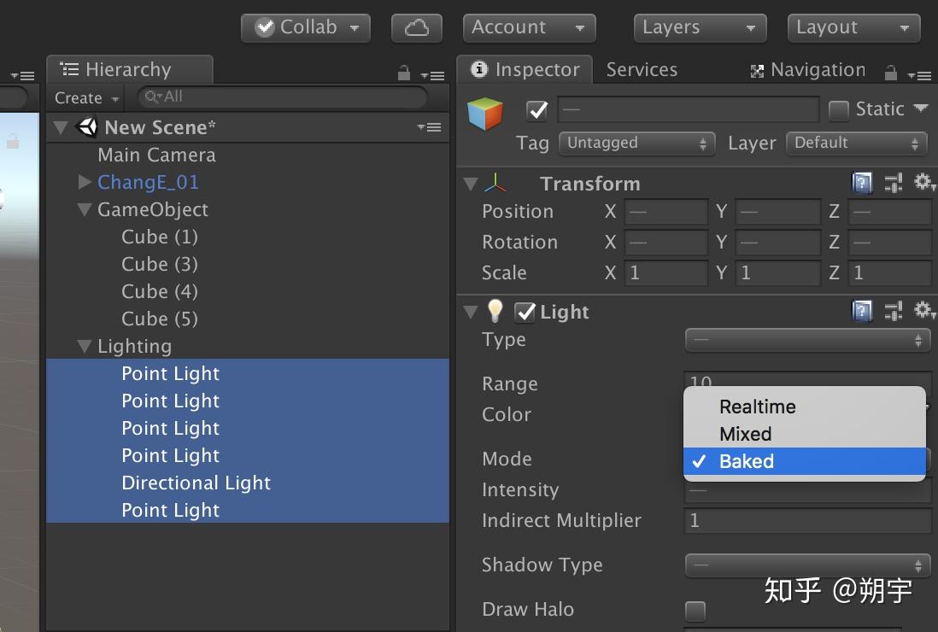Image resolution: width=938 pixels, height=632 pixels.
Task: Open the Light component preset selector icon
Action: click(894, 311)
